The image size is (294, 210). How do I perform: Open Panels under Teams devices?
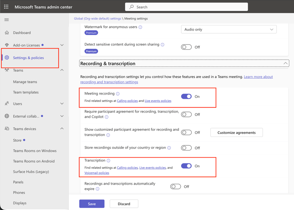pyautogui.click(x=18, y=182)
